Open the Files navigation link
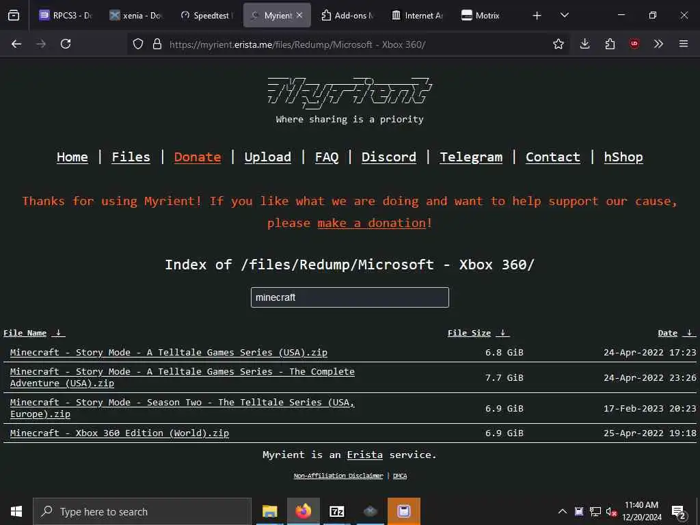 [x=131, y=157]
